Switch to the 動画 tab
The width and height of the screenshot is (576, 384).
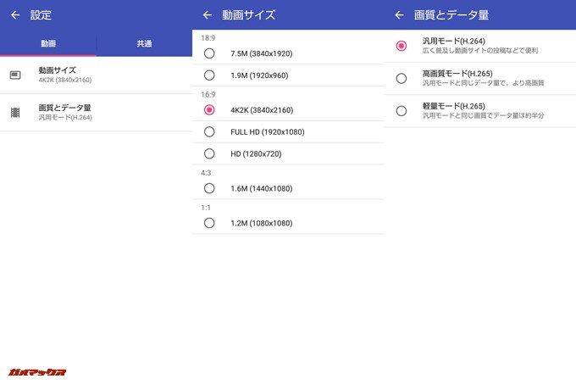[x=48, y=44]
